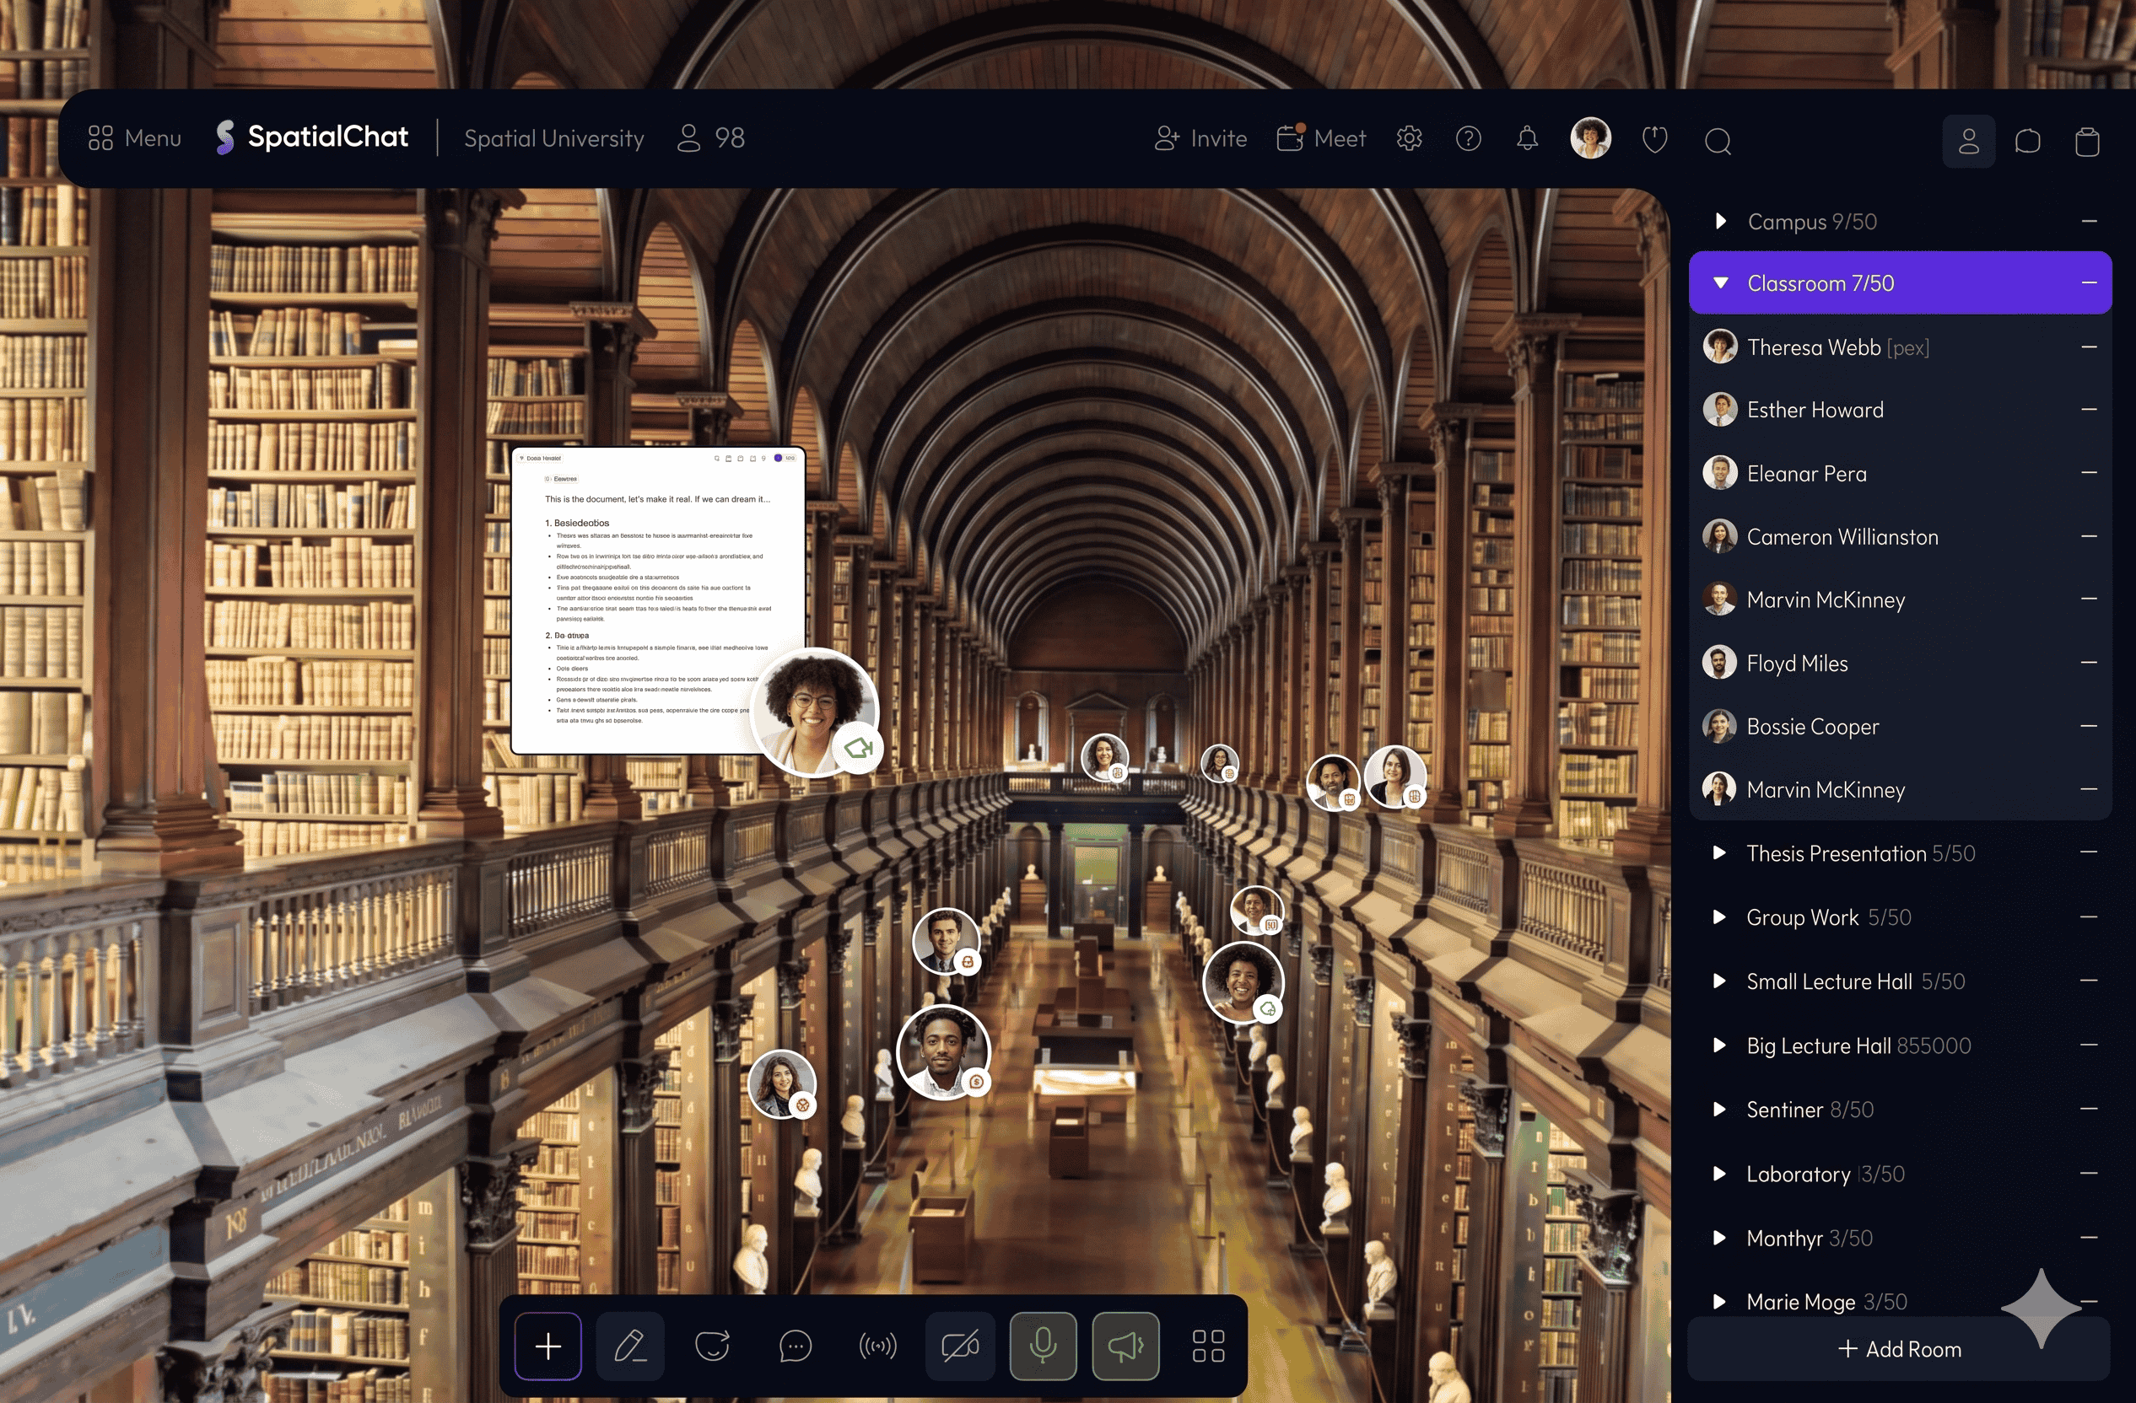Screen dimensions: 2136x1403
Task: Toggle the megaphone button
Action: pyautogui.click(x=1125, y=1346)
